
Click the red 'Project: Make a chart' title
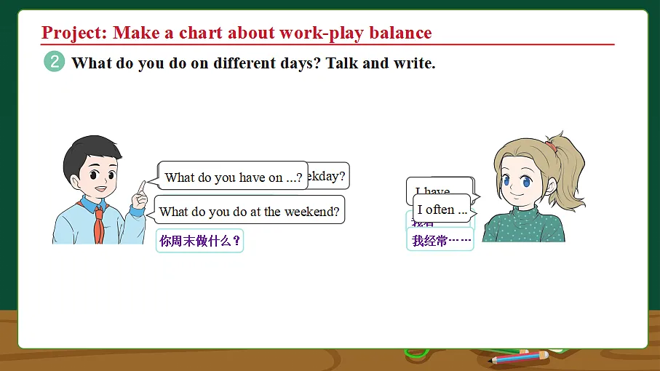(236, 33)
